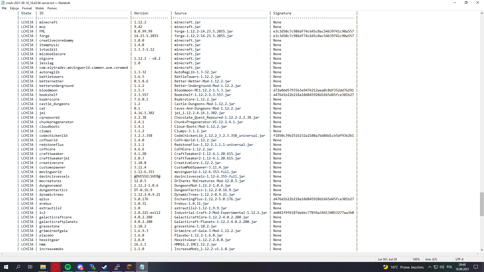
Task: Open the taskbar search magnifier
Action: (18, 267)
